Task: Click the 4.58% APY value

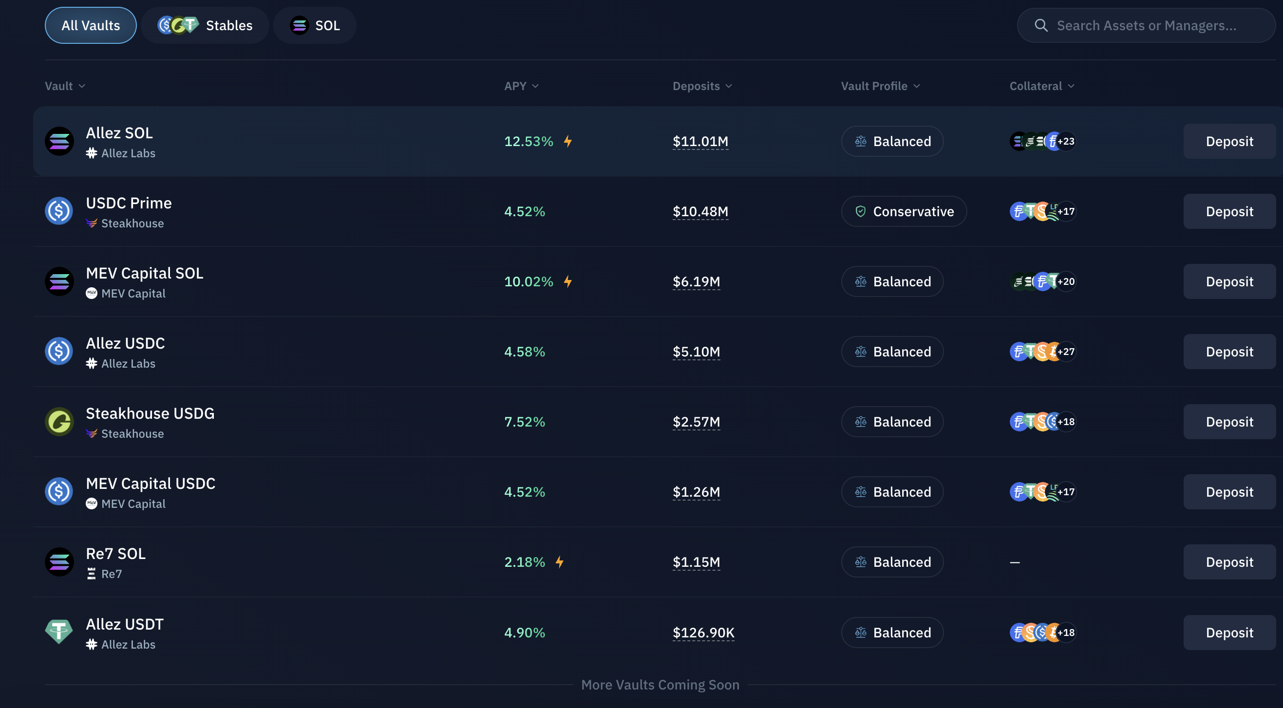Action: (525, 352)
